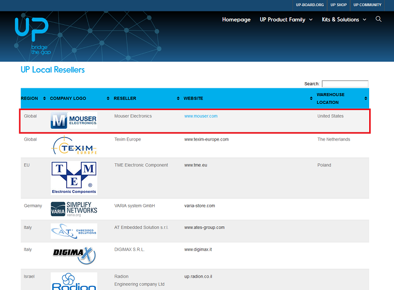Select AT Embedded Solution s.r.l. name
The image size is (394, 290).
tap(141, 227)
